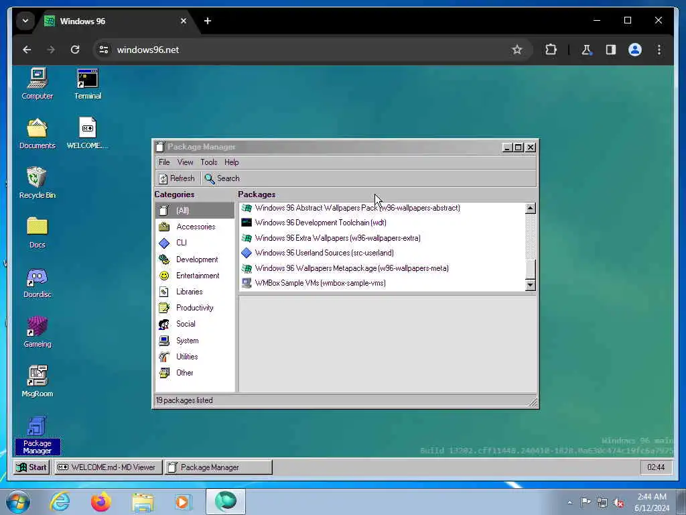Open the Chrome three-dot menu
Image resolution: width=686 pixels, height=515 pixels.
point(659,50)
